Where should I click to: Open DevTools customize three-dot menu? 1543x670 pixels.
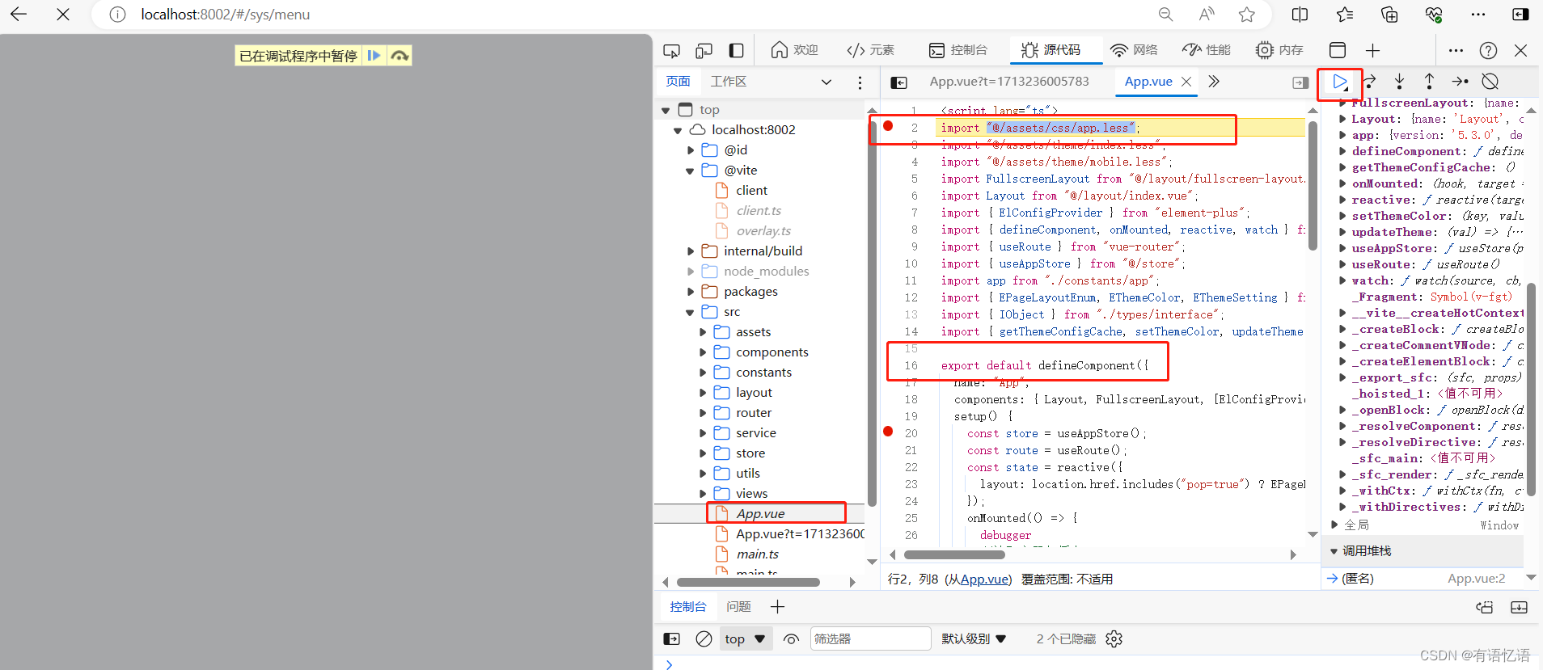(1456, 50)
